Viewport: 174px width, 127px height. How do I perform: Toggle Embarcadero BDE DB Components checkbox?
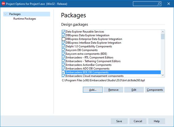pos(63,72)
